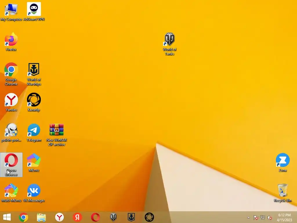Open the red Yandex Я taskbar icon

pyautogui.click(x=77, y=217)
